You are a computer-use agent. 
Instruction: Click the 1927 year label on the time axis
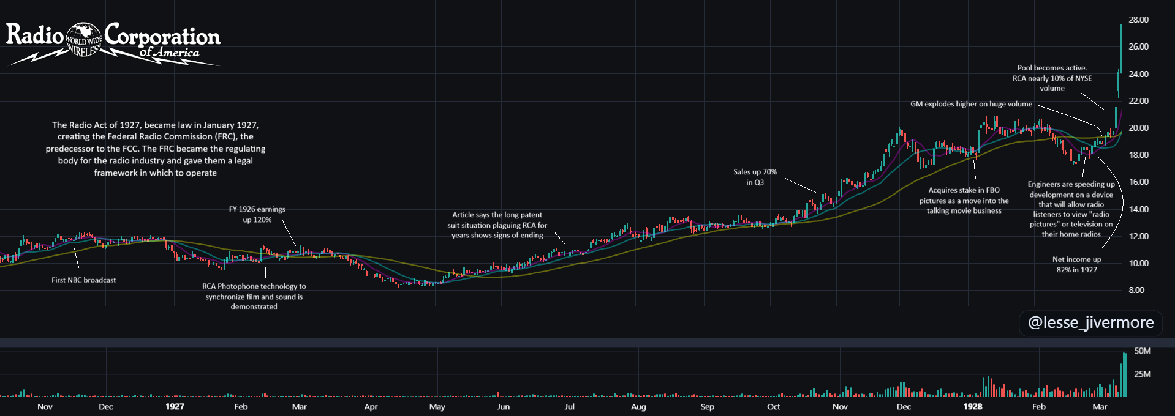(175, 407)
